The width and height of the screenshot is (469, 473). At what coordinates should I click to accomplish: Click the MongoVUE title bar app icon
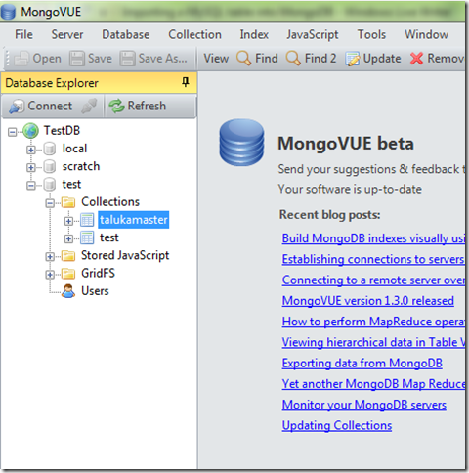click(9, 12)
